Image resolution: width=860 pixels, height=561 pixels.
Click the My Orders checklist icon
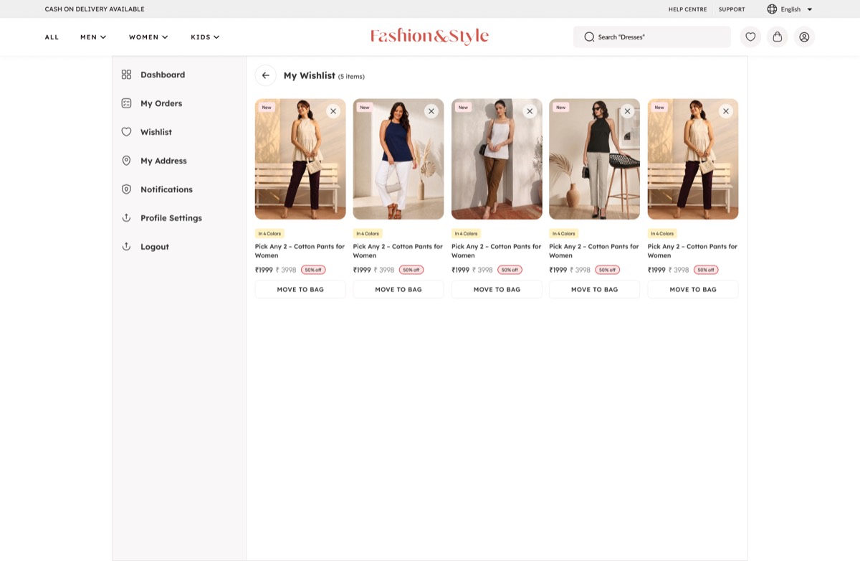click(126, 103)
